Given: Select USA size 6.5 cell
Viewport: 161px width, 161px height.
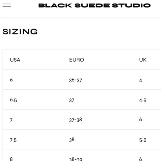Looking at the screenshot, I should point(13,100).
